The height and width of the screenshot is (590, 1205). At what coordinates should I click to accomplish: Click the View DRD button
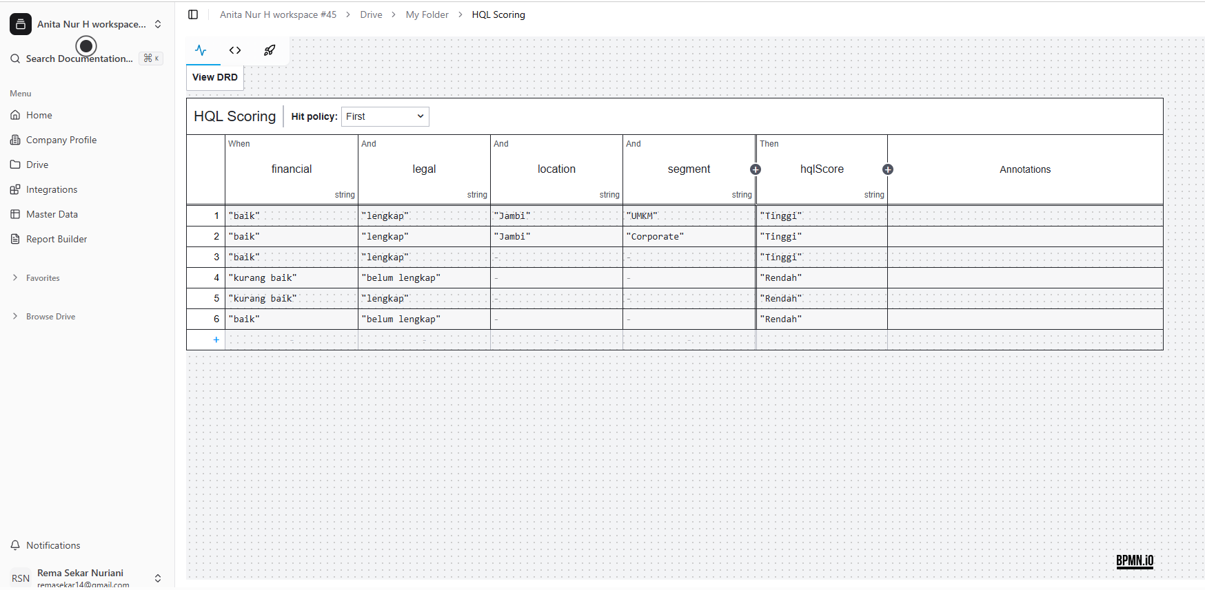(x=215, y=77)
